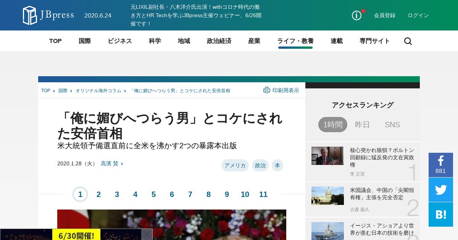Open ビジネス navigation menu
The width and height of the screenshot is (458, 240).
click(120, 41)
